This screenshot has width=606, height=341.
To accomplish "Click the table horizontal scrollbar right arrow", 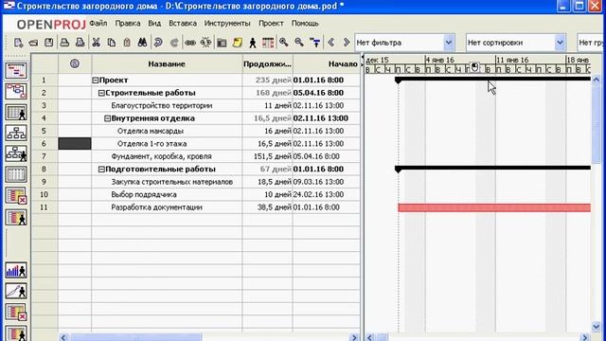I will click(x=353, y=337).
